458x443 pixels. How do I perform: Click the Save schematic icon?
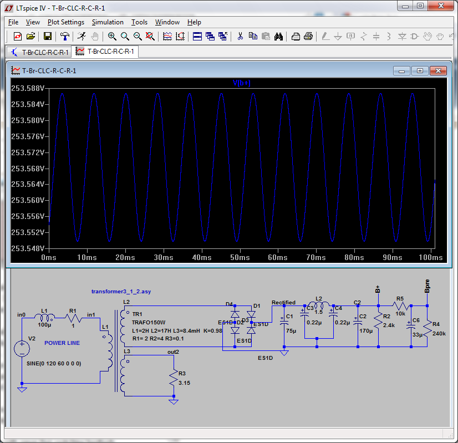[48, 37]
